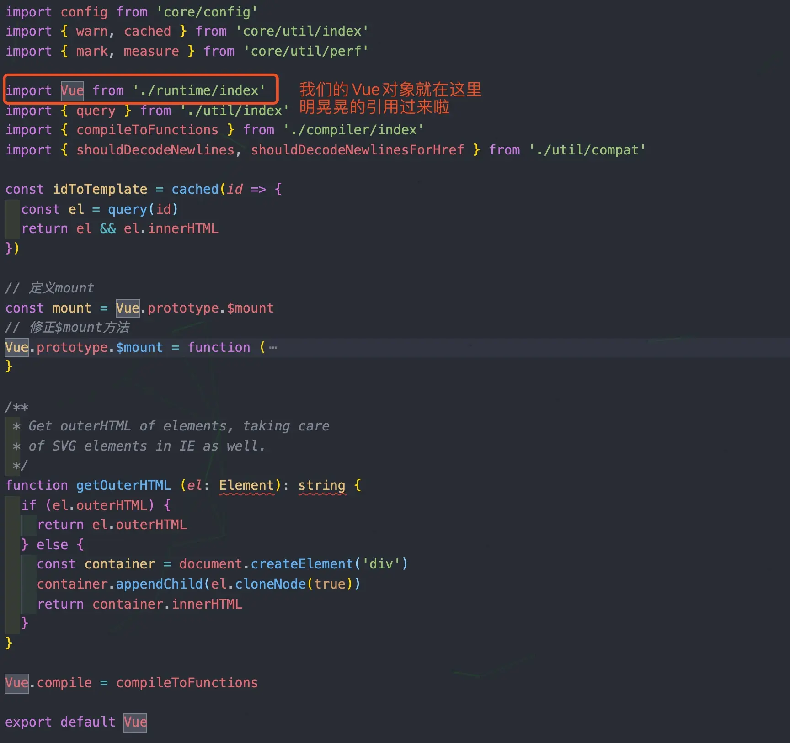Click the document identifier
The width and height of the screenshot is (790, 743).
click(211, 564)
